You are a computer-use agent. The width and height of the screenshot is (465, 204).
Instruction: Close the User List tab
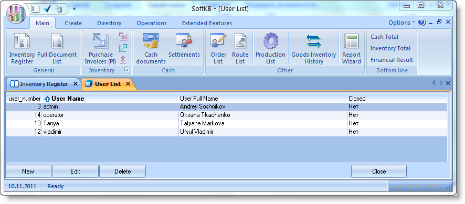(x=128, y=84)
